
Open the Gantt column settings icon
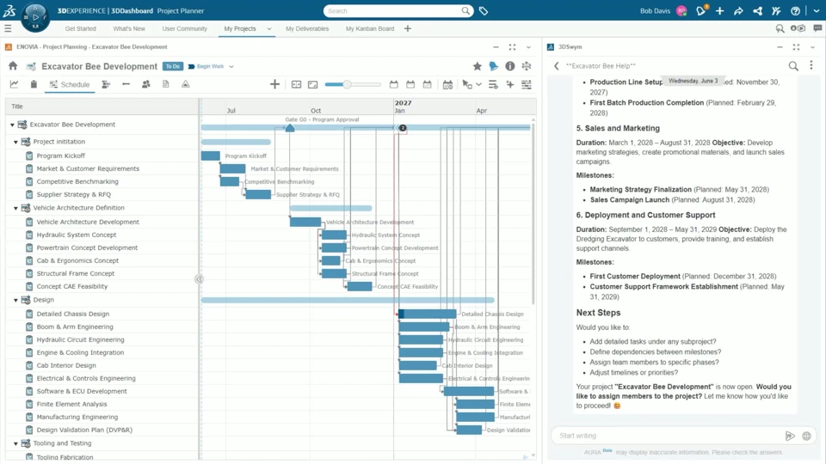527,84
